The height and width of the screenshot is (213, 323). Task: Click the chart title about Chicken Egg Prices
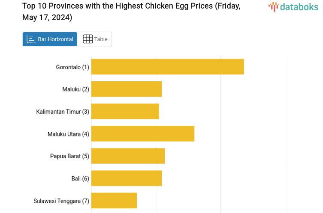tap(131, 12)
